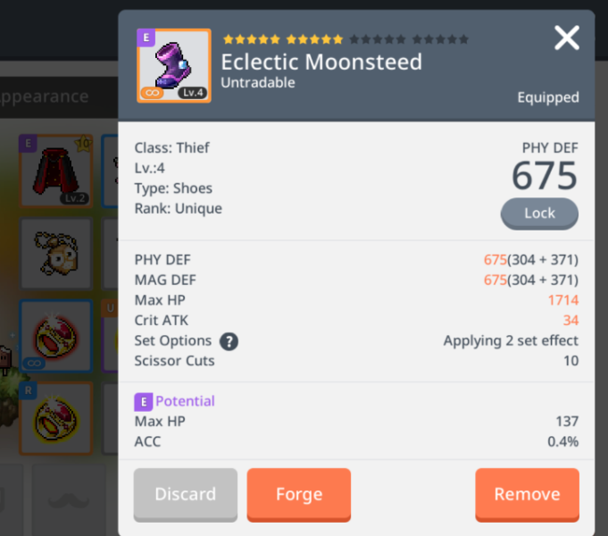Click the mustache face accessory slot
This screenshot has height=536, width=608.
tap(69, 500)
